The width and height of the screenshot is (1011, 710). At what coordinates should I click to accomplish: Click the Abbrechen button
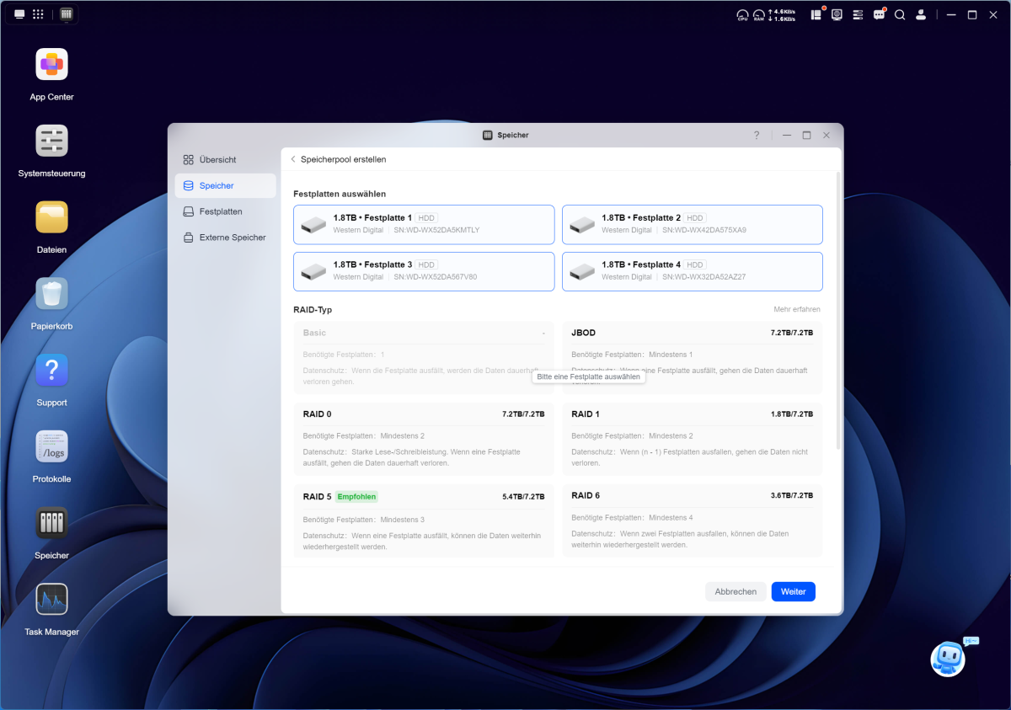click(736, 591)
